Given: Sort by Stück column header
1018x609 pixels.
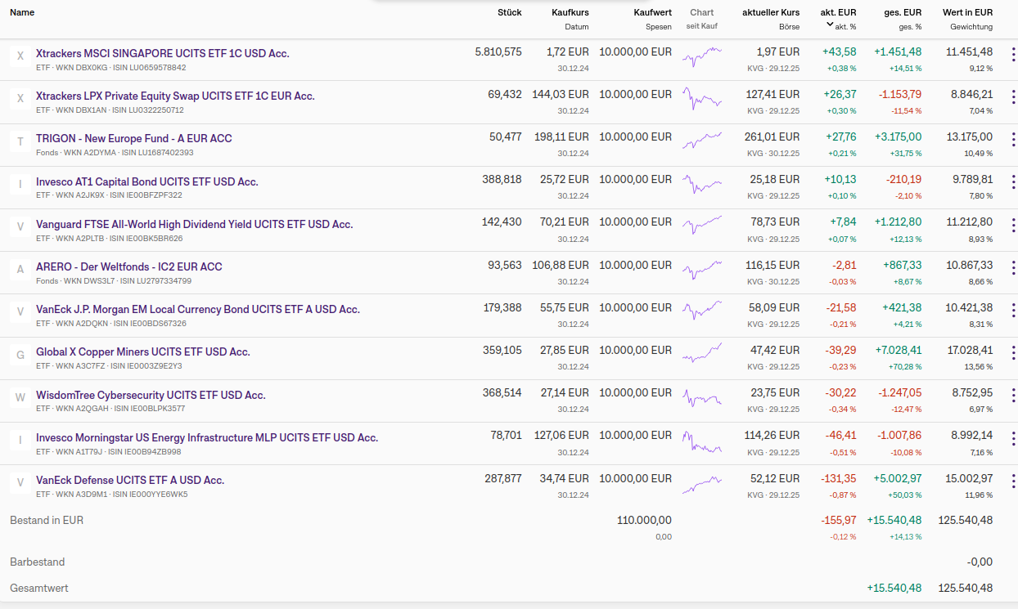Looking at the screenshot, I should pos(509,12).
